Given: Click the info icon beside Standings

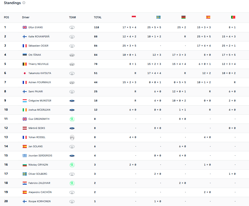Looking at the screenshot, I should coord(24,3).
